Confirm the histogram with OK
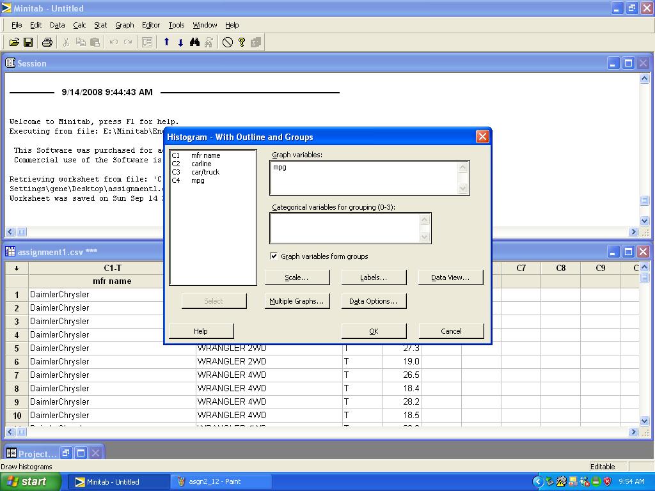This screenshot has height=491, width=655. point(374,331)
